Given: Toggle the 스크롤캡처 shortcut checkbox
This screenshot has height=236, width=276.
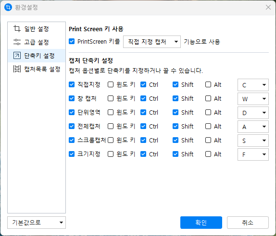Looking at the screenshot, I should click(x=72, y=140).
